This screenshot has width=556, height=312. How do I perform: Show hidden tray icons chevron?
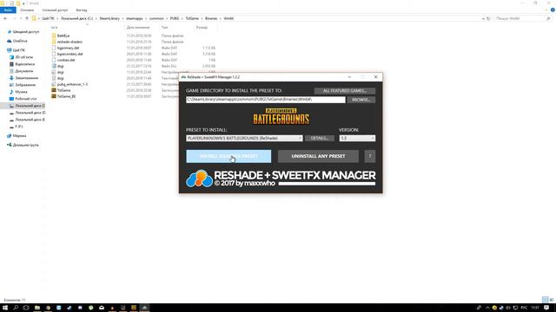tap(487, 308)
